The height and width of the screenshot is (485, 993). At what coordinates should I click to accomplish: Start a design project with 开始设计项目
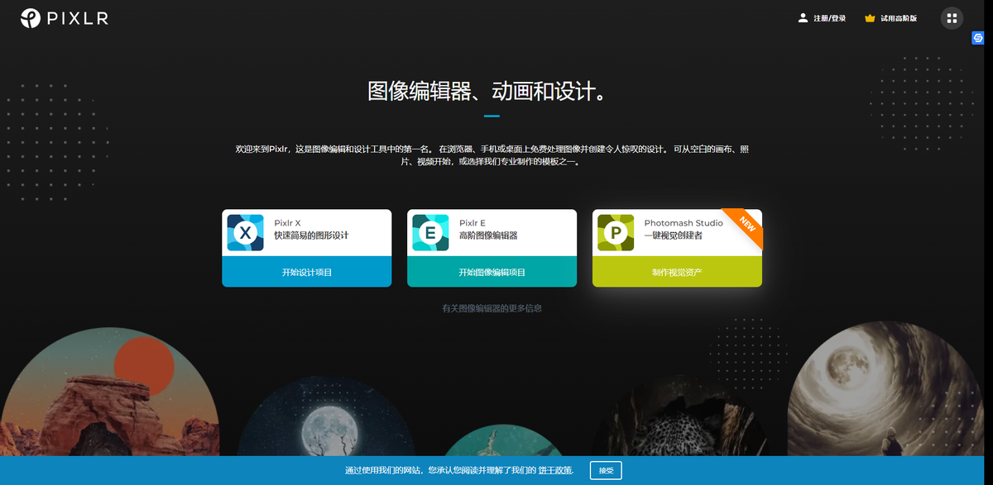(x=307, y=272)
